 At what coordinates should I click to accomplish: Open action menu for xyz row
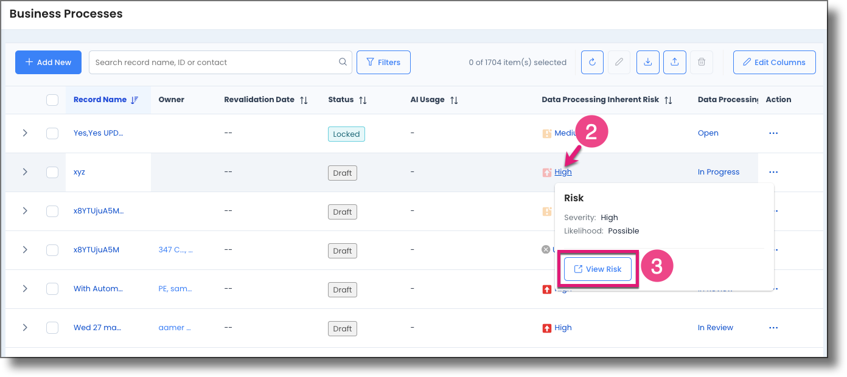tap(773, 172)
